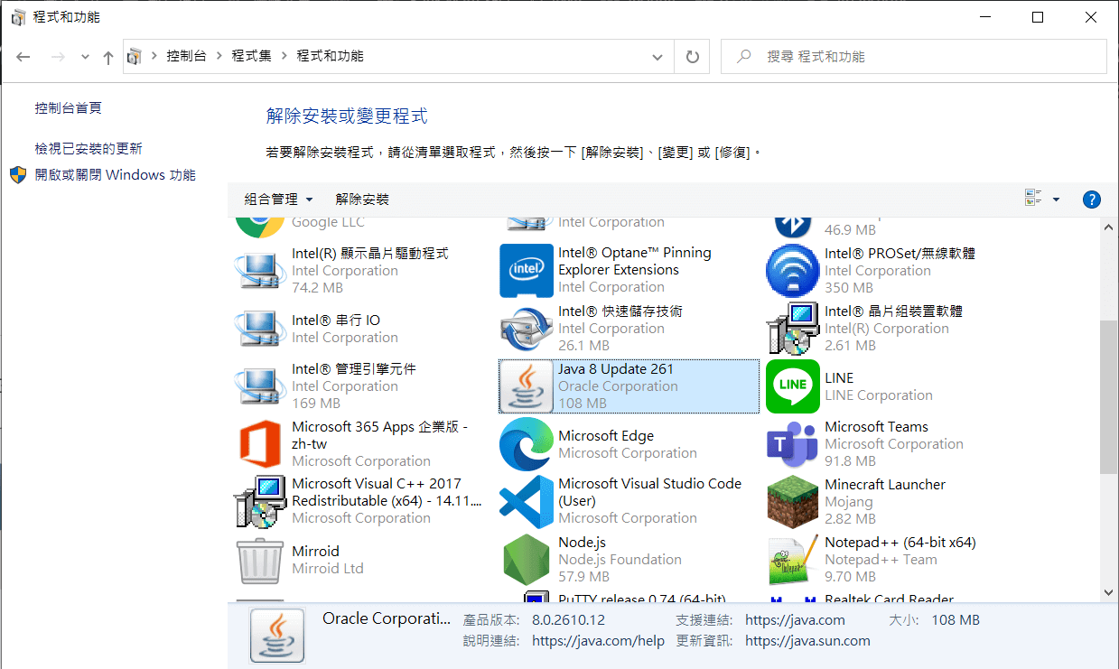Select the Visual C++ 2017 Redistributable icon

pyautogui.click(x=260, y=501)
